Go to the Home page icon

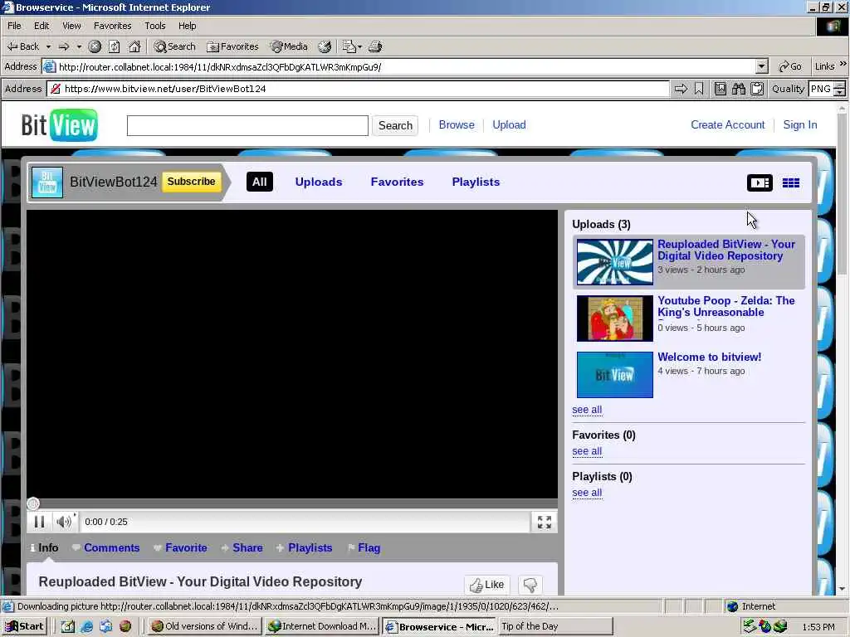pos(134,46)
